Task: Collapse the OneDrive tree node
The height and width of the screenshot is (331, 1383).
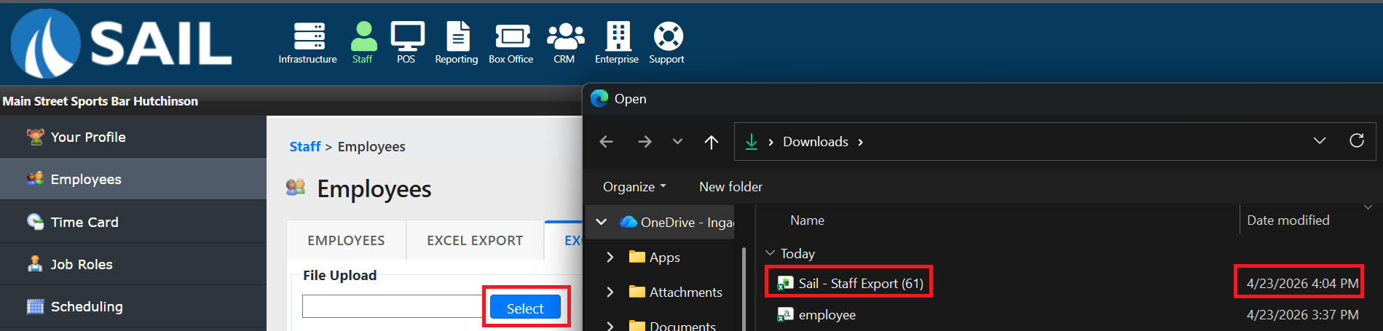Action: click(x=602, y=222)
